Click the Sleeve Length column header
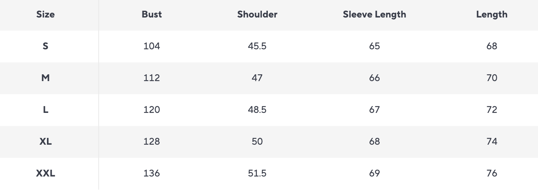 tap(374, 15)
